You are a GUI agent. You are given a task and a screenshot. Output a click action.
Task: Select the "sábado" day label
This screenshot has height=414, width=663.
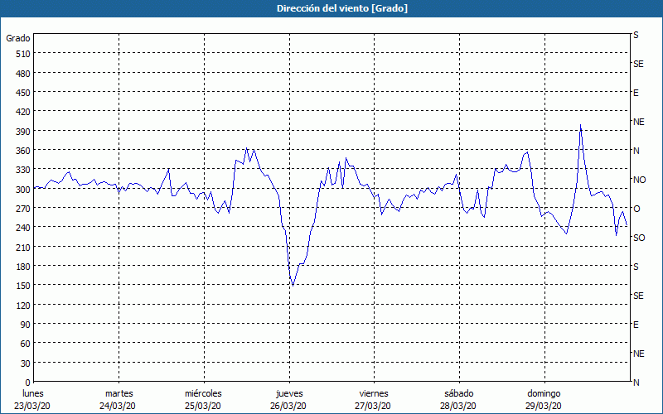459,394
